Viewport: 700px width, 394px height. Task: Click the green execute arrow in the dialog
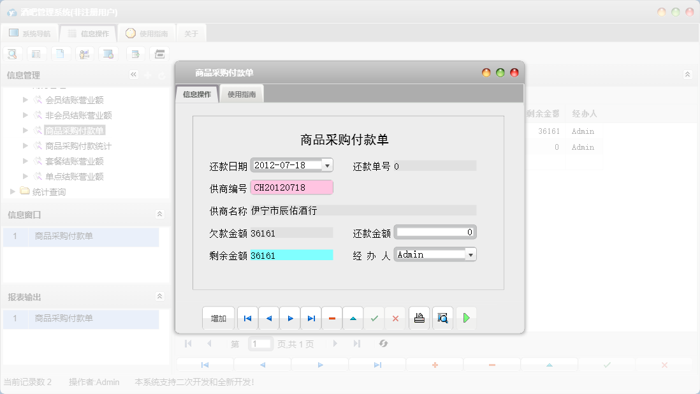[466, 318]
